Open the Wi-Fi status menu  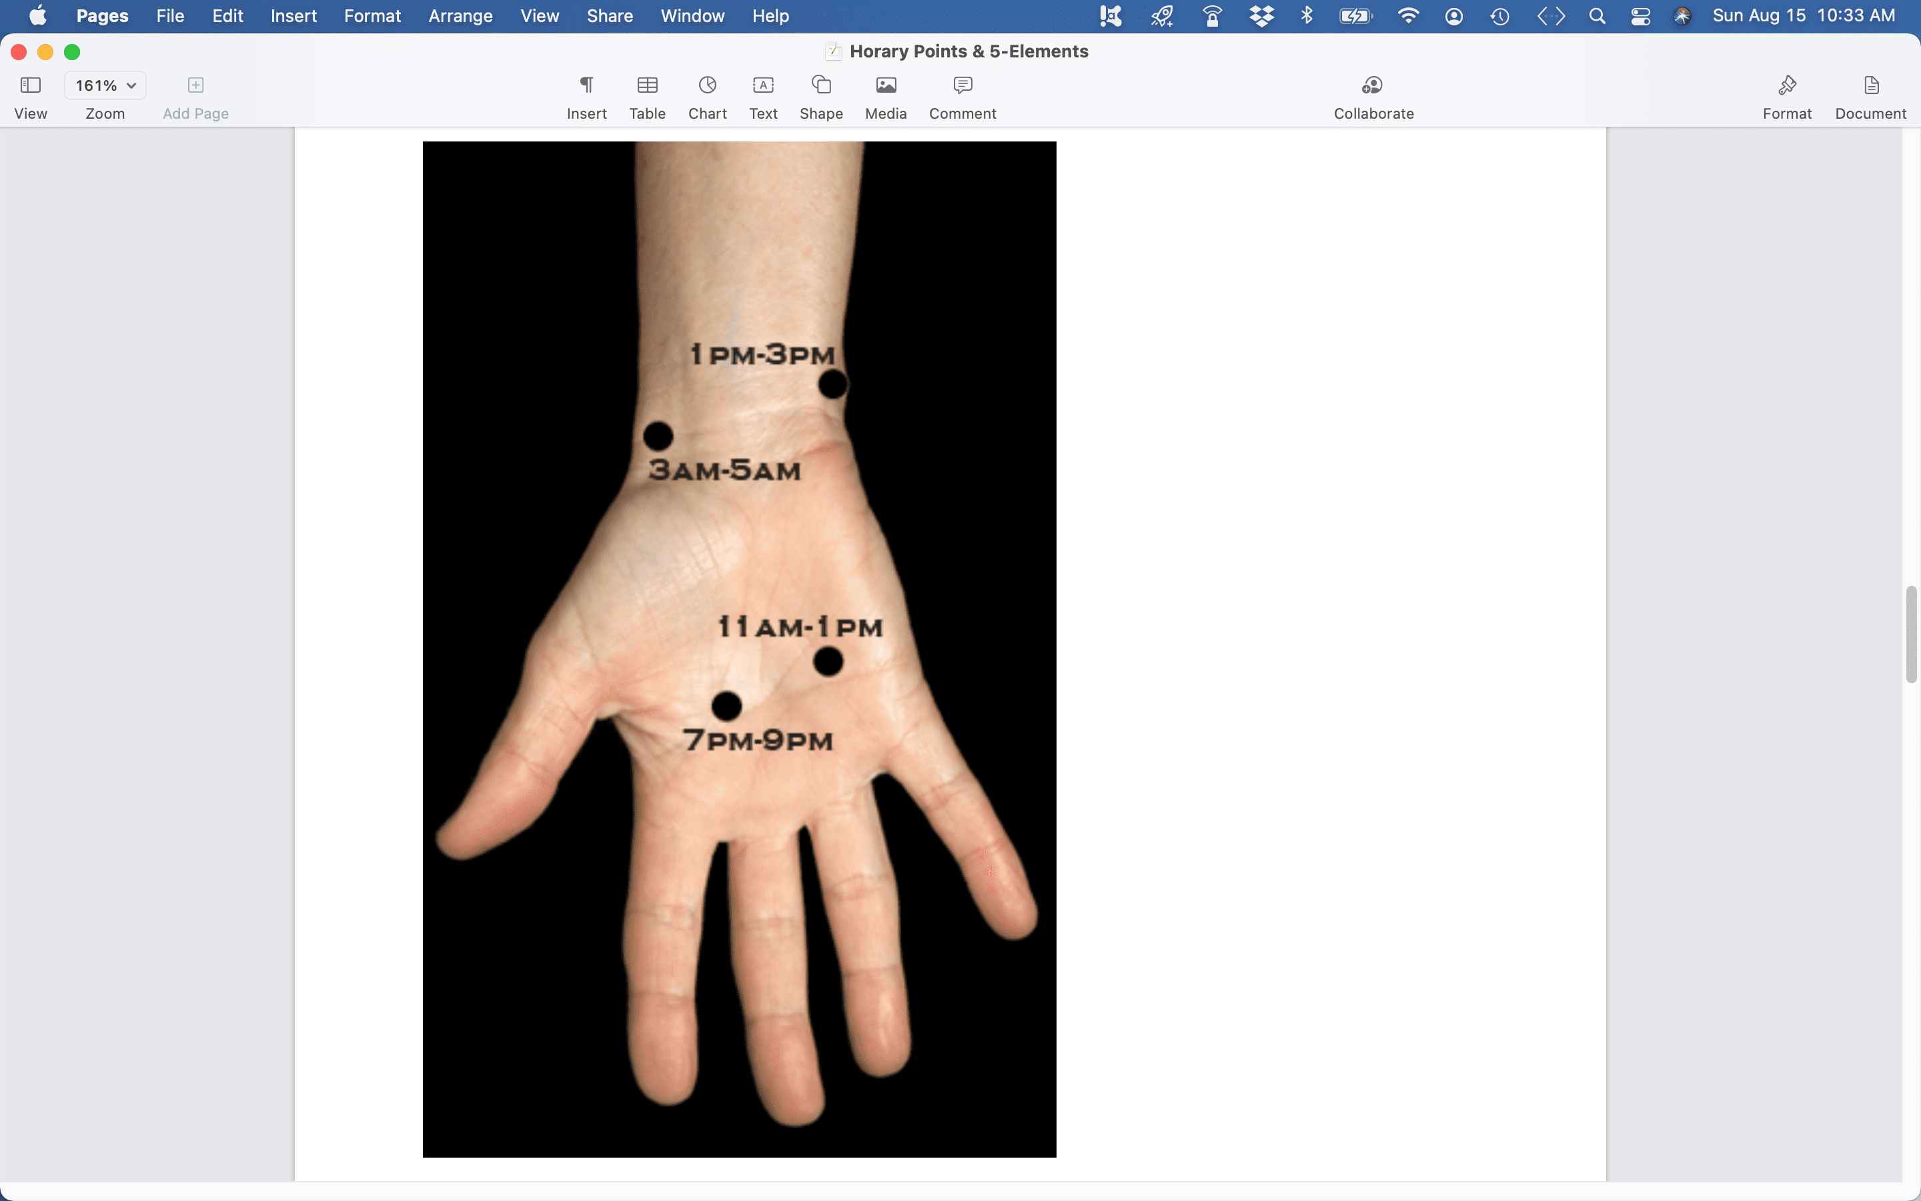(1407, 16)
